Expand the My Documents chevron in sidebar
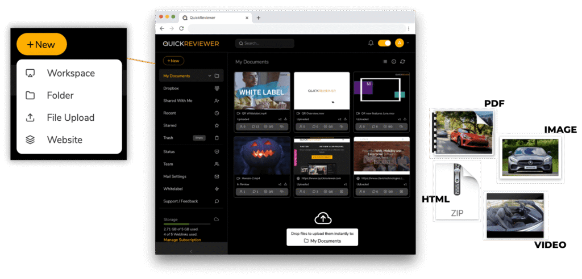Viewport: 582px width, 279px height. point(210,76)
